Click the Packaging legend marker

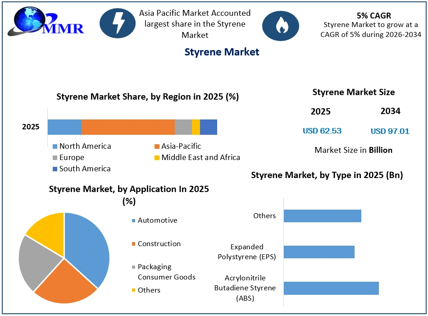[133, 267]
